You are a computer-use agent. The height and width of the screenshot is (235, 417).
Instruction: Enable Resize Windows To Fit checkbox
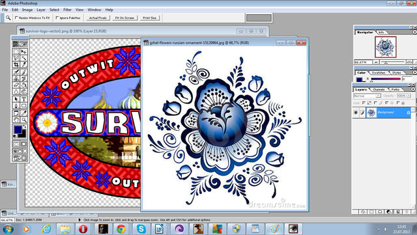17,18
